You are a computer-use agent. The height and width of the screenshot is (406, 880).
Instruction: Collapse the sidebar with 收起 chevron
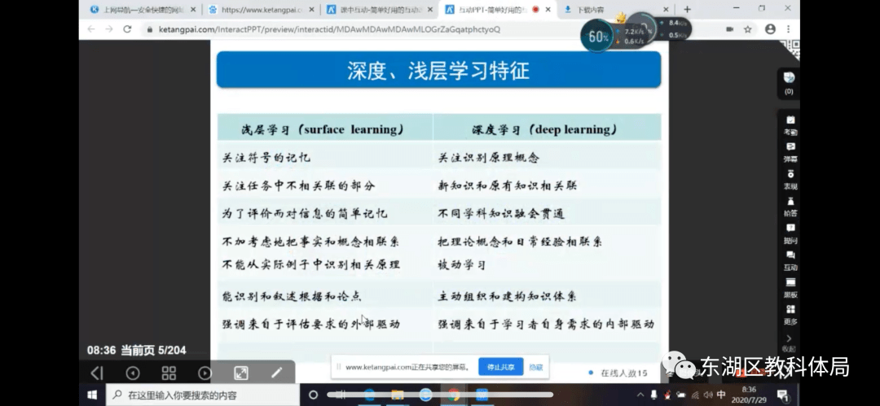point(790,343)
